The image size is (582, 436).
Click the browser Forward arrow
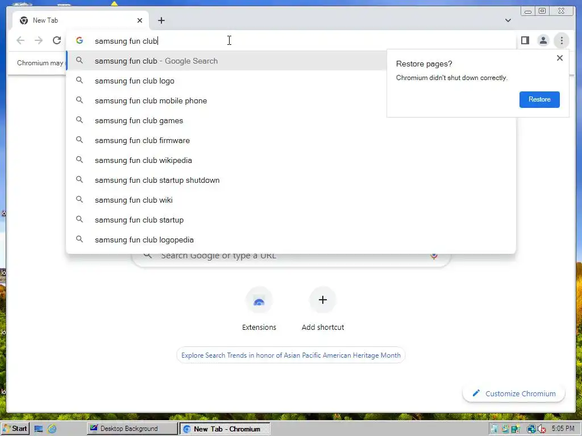[x=39, y=40]
